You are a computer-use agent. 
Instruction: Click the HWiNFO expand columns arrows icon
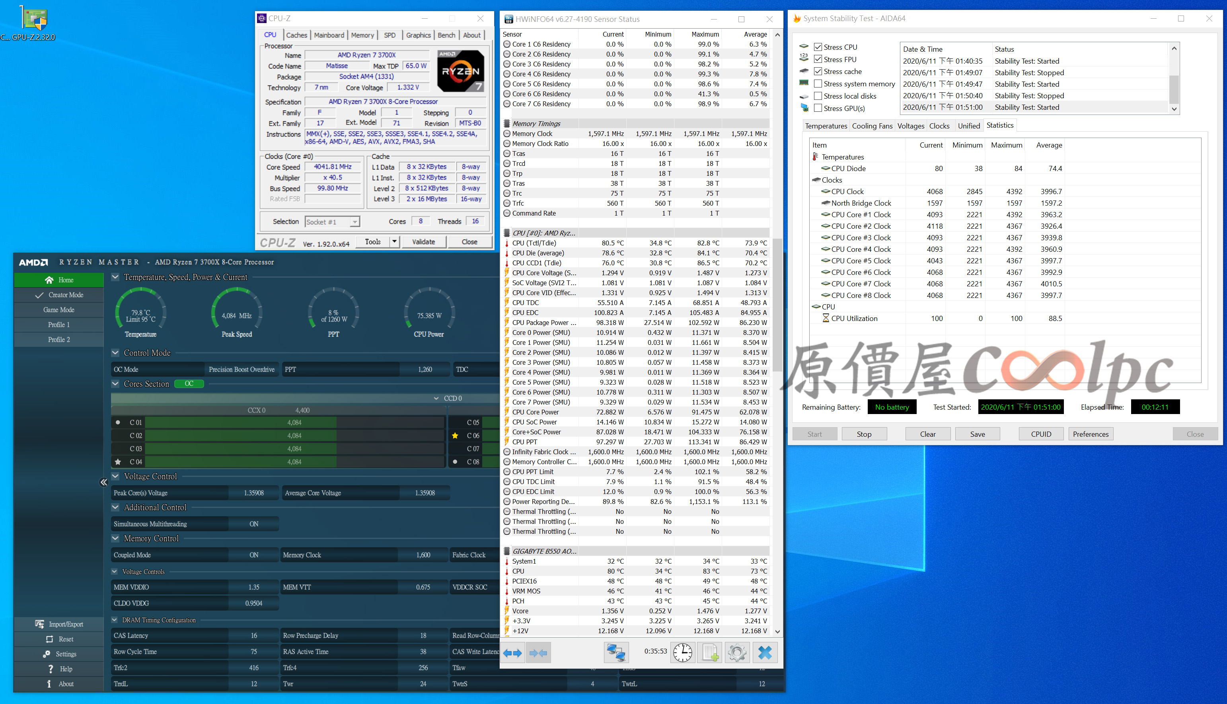click(512, 653)
